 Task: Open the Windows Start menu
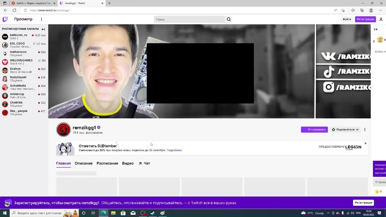5,213
